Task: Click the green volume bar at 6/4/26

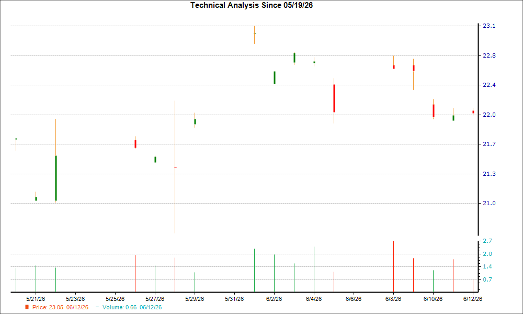Action: (x=314, y=270)
